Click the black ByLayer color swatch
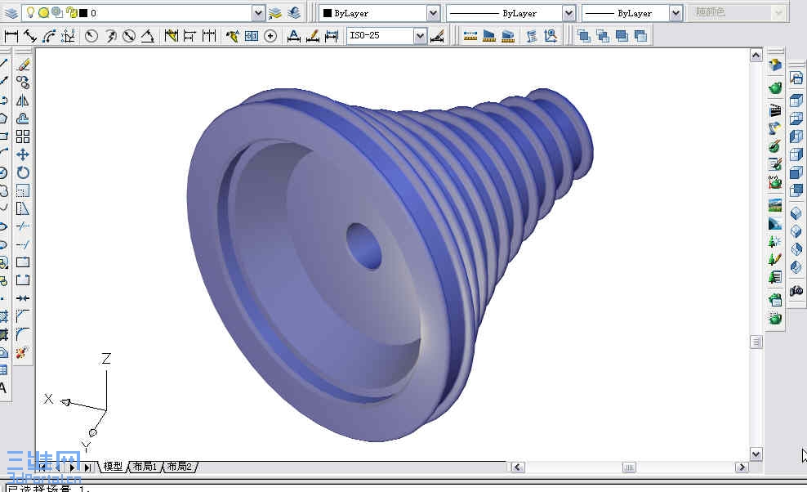Screen dimensions: 807x492 (327, 13)
